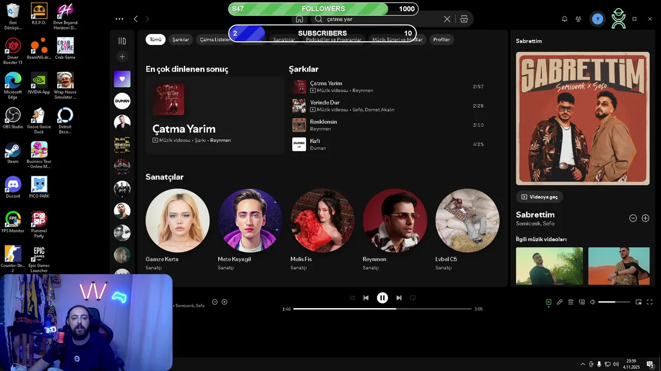Select the Çalma Listeleri filter chip
The height and width of the screenshot is (371, 661).
[215, 40]
